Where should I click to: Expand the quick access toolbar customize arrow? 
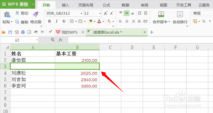[50, 32]
